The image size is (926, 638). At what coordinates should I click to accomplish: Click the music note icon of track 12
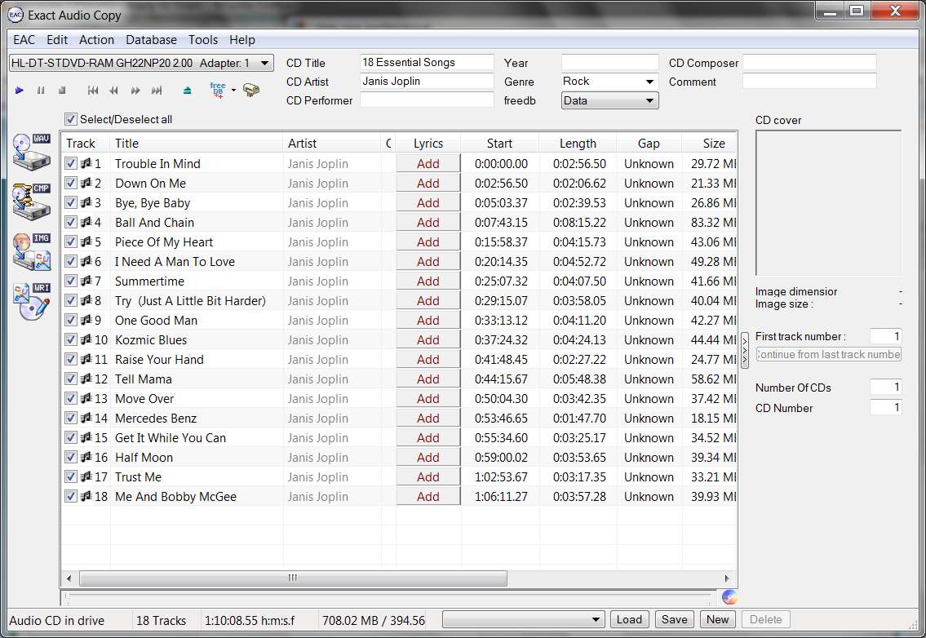(x=86, y=379)
